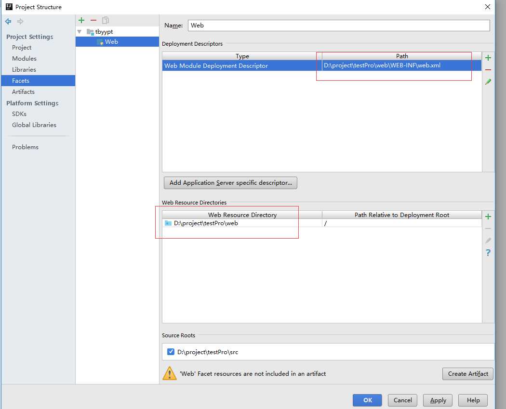506x409 pixels.
Task: Open the Artifacts settings page
Action: 23,92
